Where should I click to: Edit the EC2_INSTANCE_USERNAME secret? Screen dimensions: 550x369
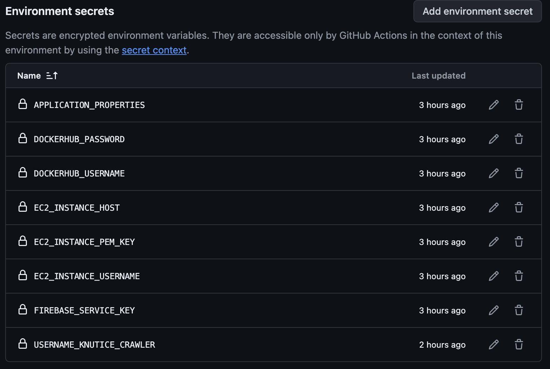click(494, 276)
